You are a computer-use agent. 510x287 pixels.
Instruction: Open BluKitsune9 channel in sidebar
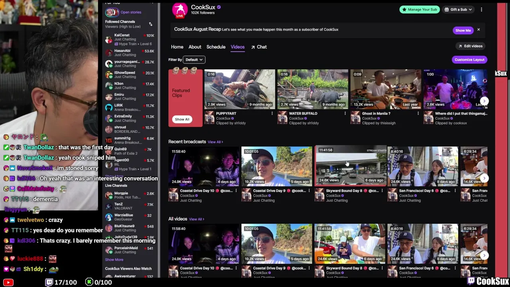coord(131,228)
